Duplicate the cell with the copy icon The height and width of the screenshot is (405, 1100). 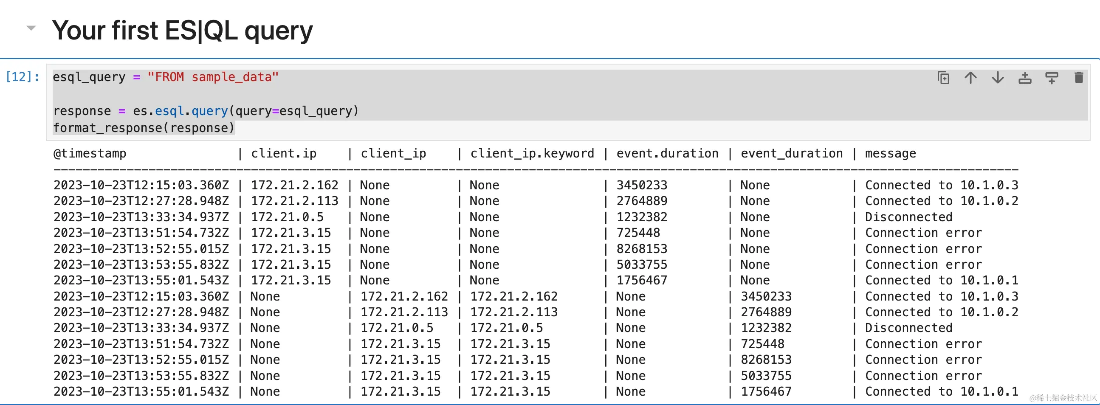point(943,78)
